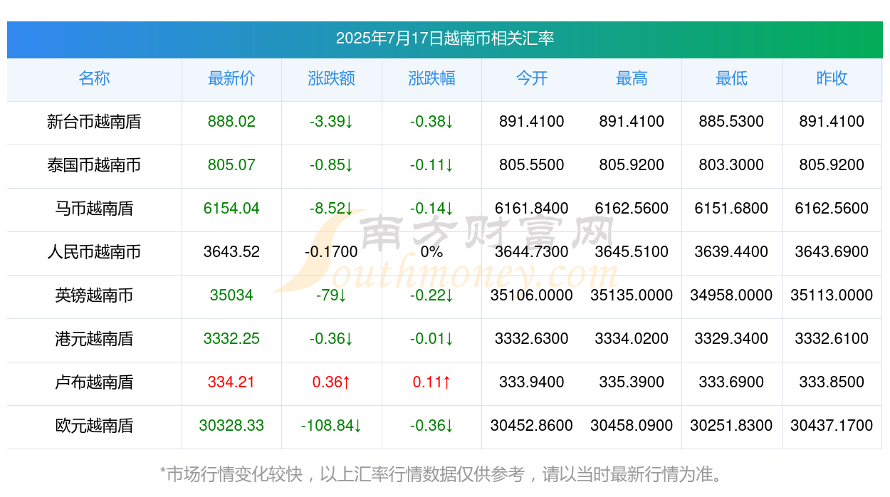Select the 最低 column header
Screen dimensions: 890x497
click(731, 78)
